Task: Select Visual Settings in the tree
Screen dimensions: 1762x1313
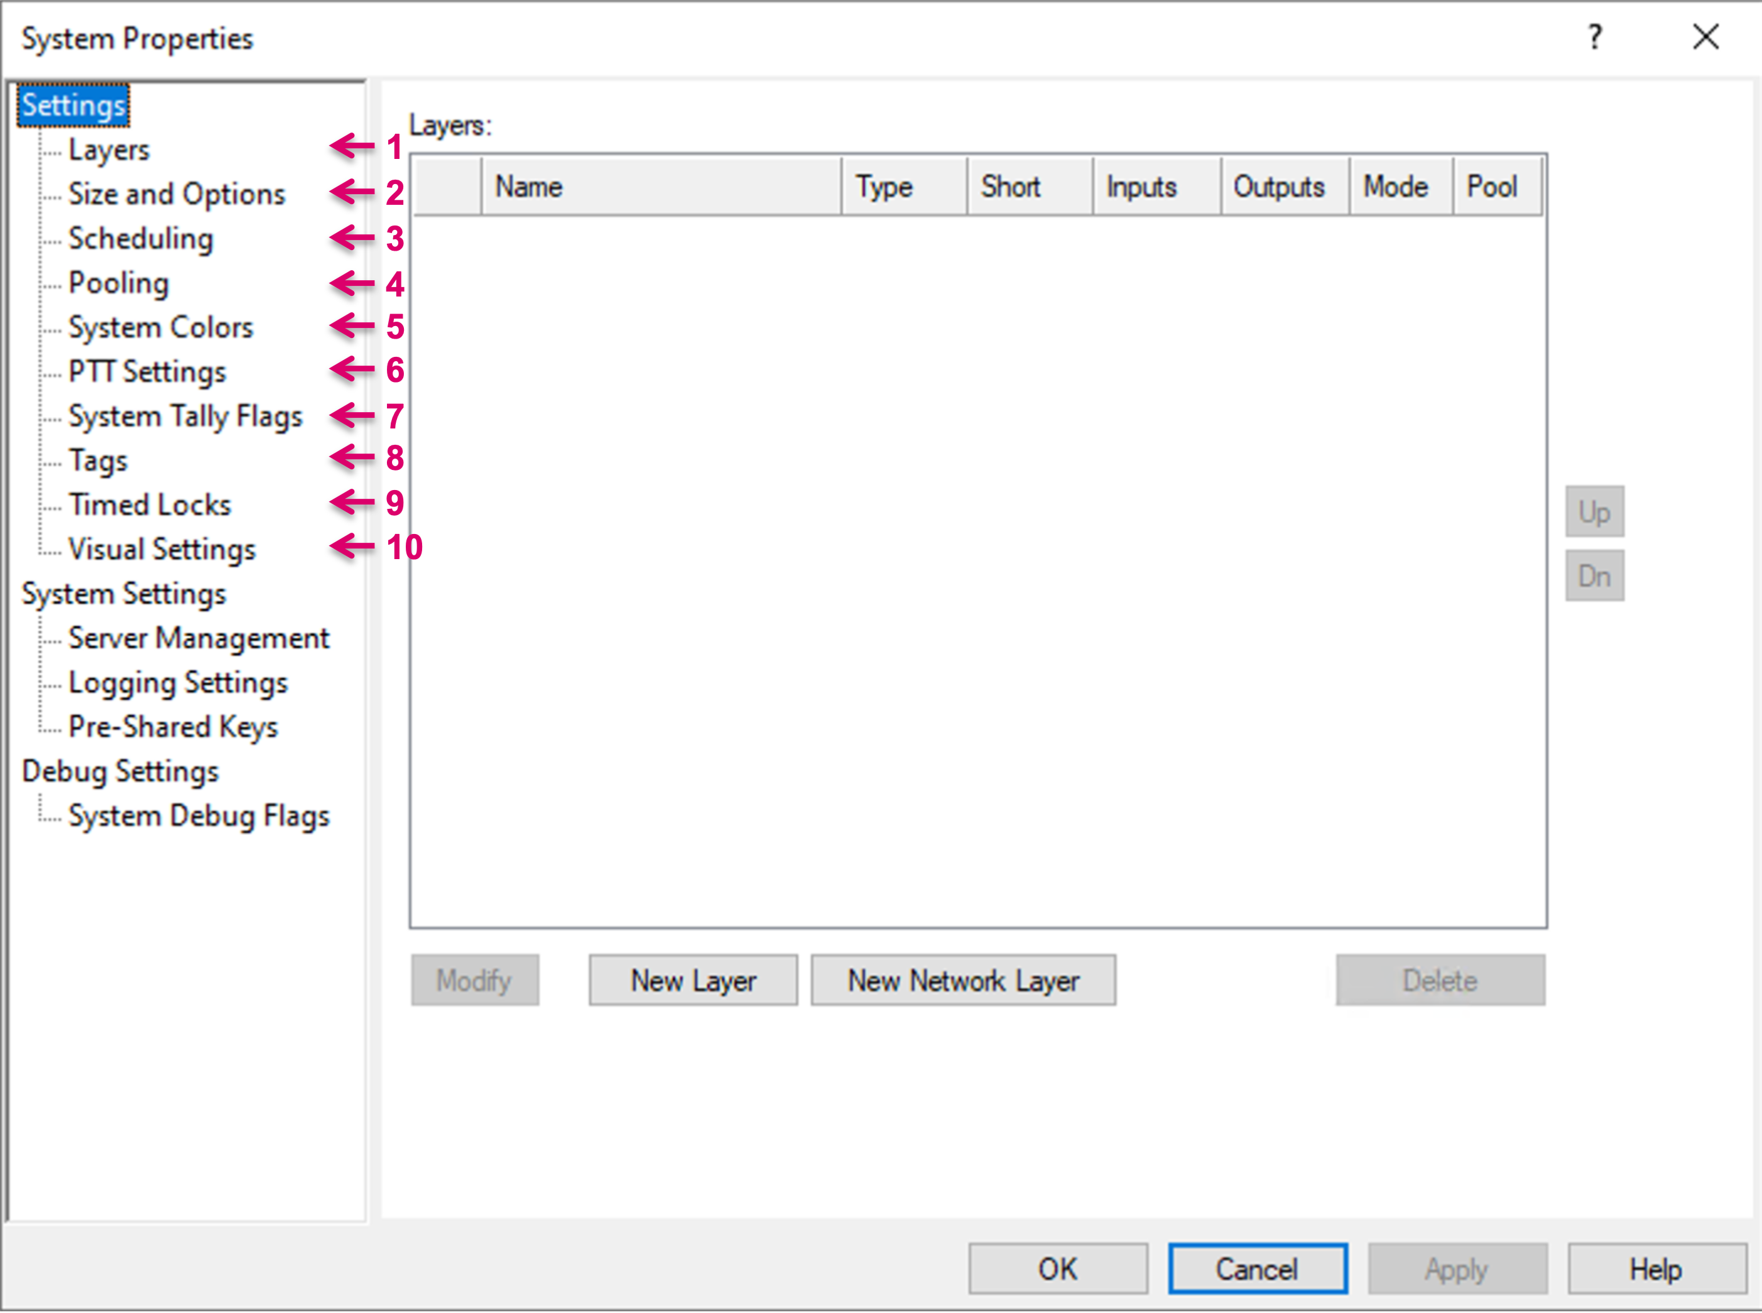Action: point(162,549)
